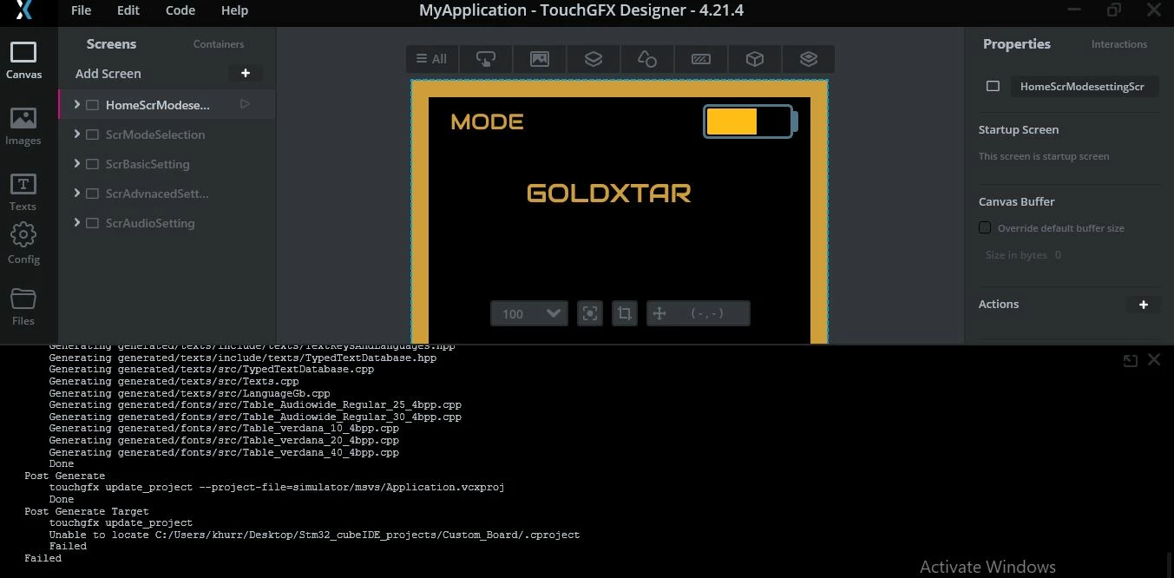Select the GOLDXTAR text on canvas
This screenshot has height=578, width=1174.
[609, 193]
